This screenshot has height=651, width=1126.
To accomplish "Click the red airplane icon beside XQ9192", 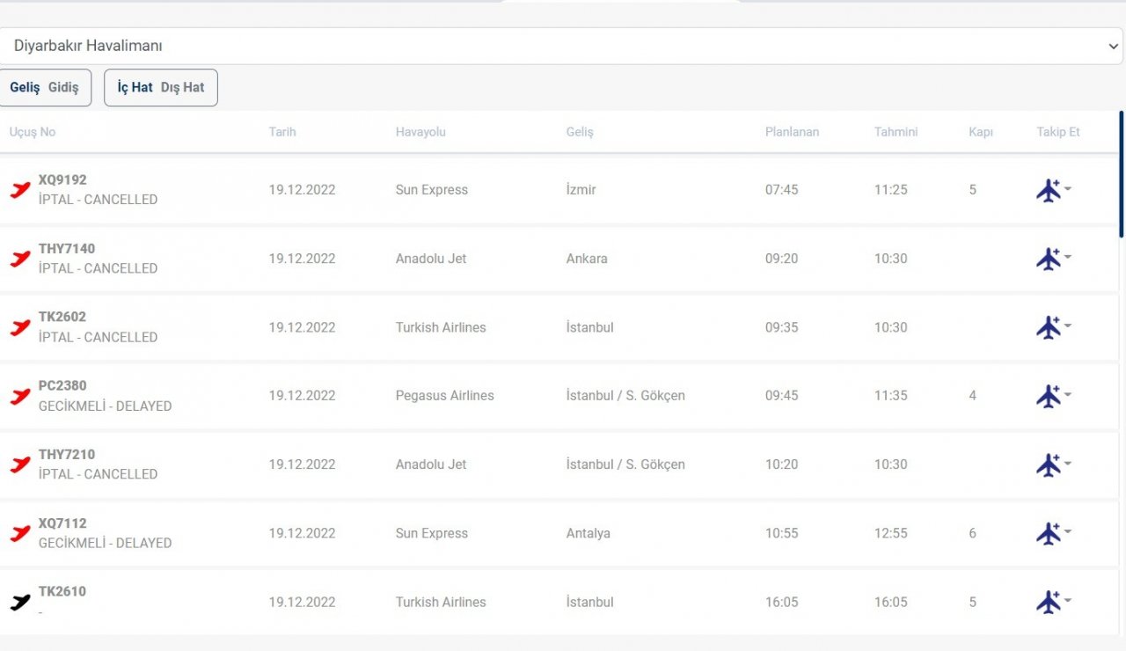I will tap(20, 189).
